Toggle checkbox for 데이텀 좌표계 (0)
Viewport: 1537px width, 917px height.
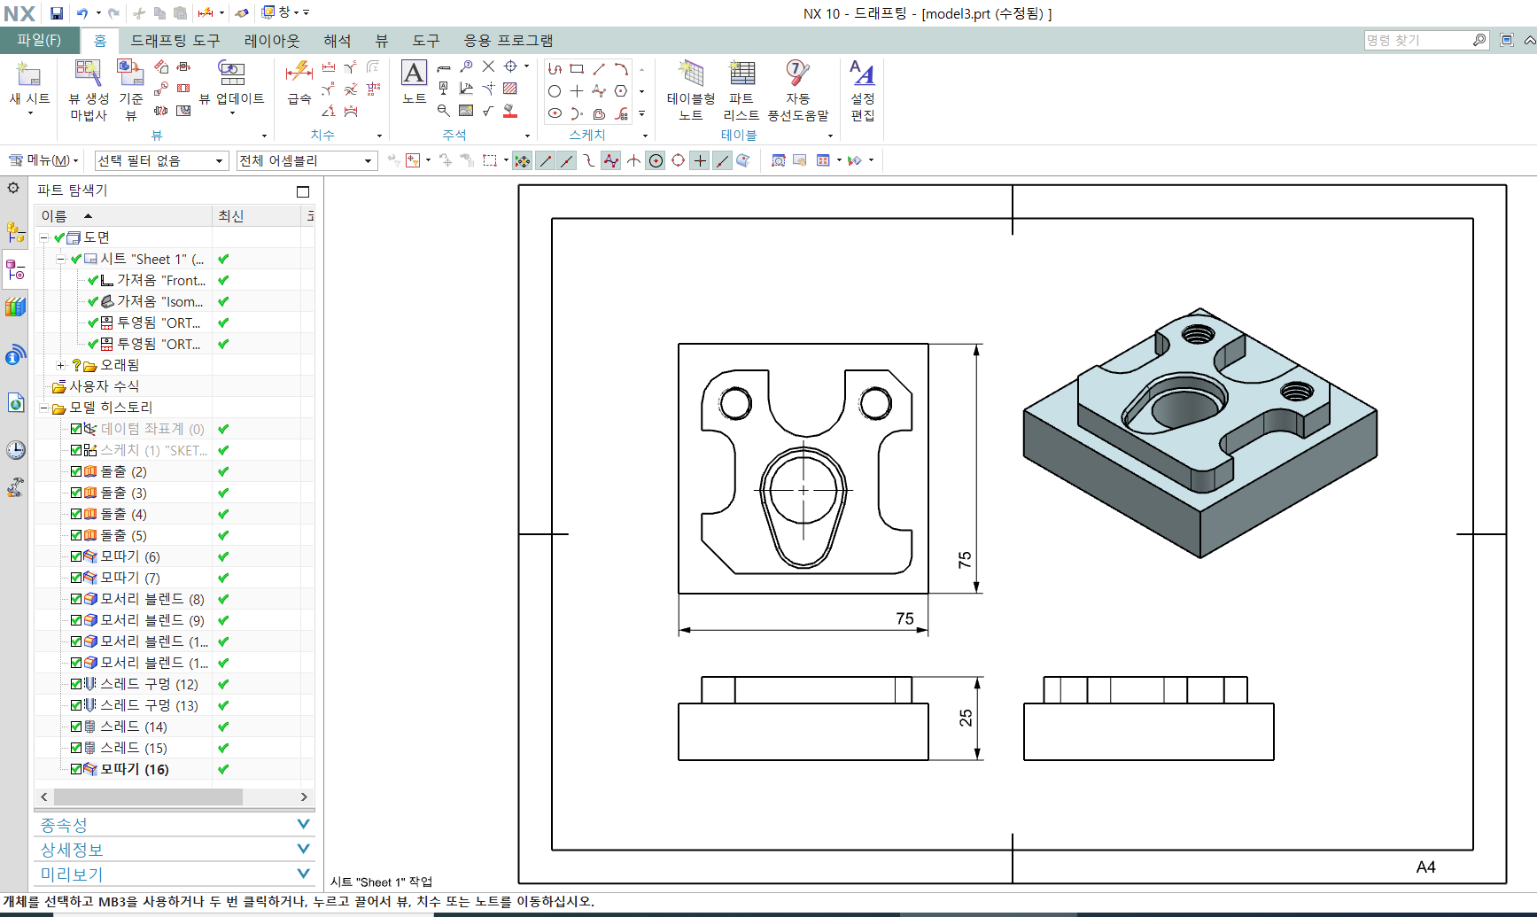coord(76,429)
